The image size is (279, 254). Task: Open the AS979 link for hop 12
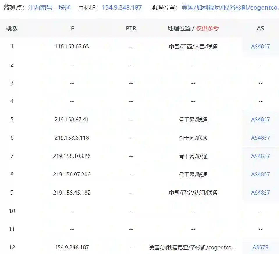260,247
